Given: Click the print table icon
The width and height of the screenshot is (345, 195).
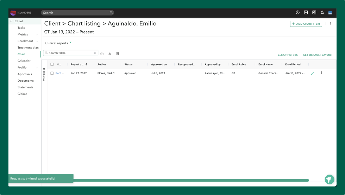Looking at the screenshot, I should point(102,54).
